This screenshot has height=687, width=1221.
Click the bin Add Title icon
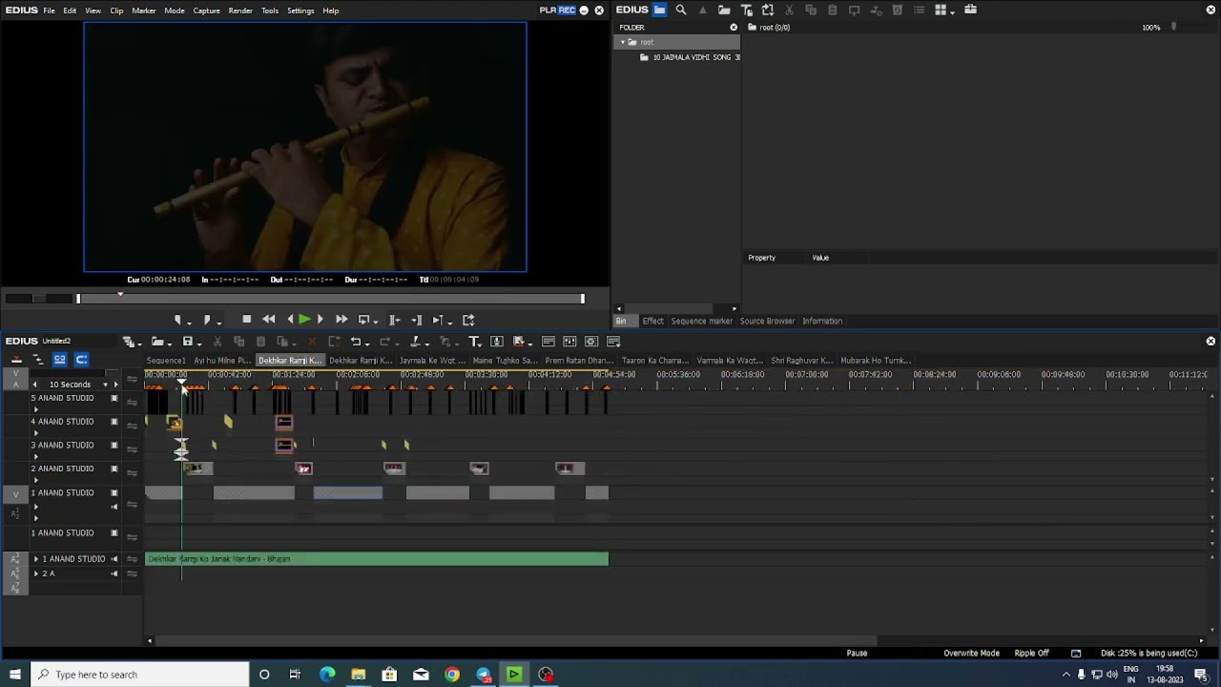(746, 10)
